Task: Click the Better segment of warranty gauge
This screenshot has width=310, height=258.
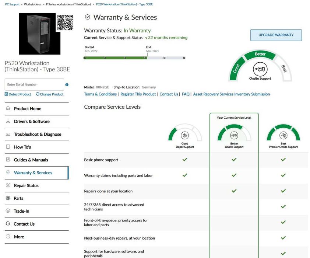Action: coord(260,54)
